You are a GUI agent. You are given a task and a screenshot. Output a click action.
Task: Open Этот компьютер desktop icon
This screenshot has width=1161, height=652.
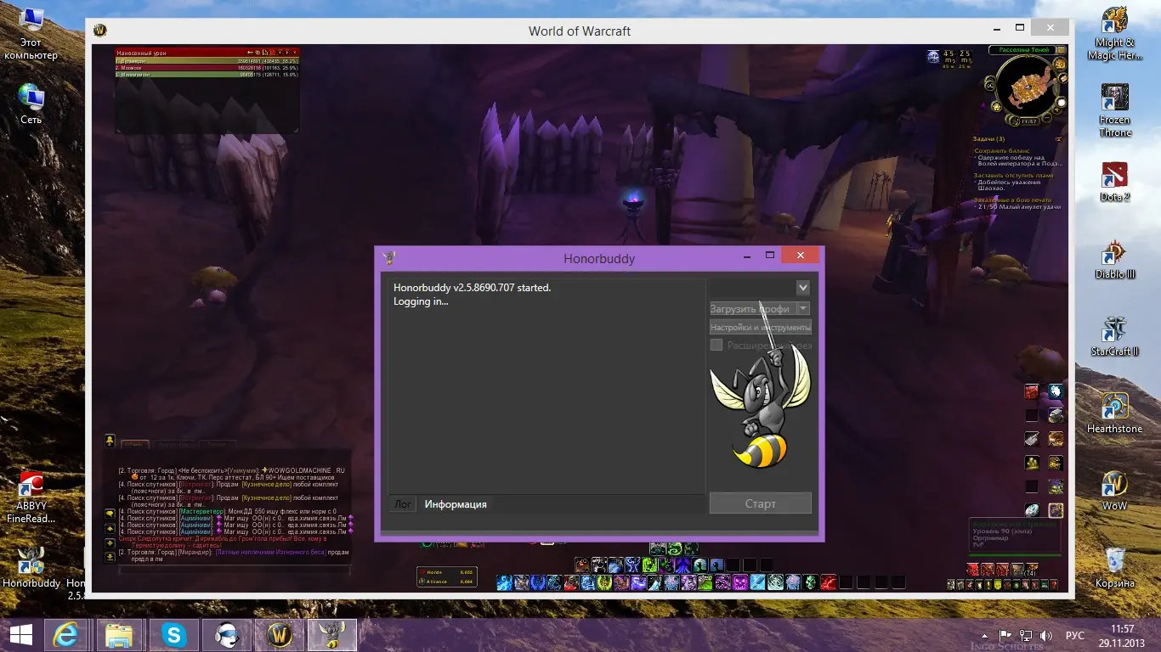pos(31,32)
